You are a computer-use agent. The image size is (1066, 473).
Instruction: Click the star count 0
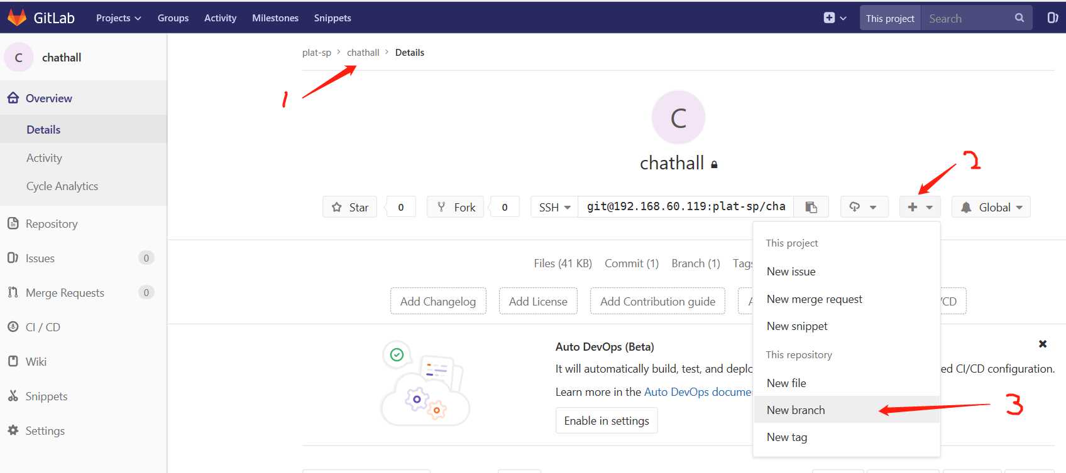coord(401,207)
